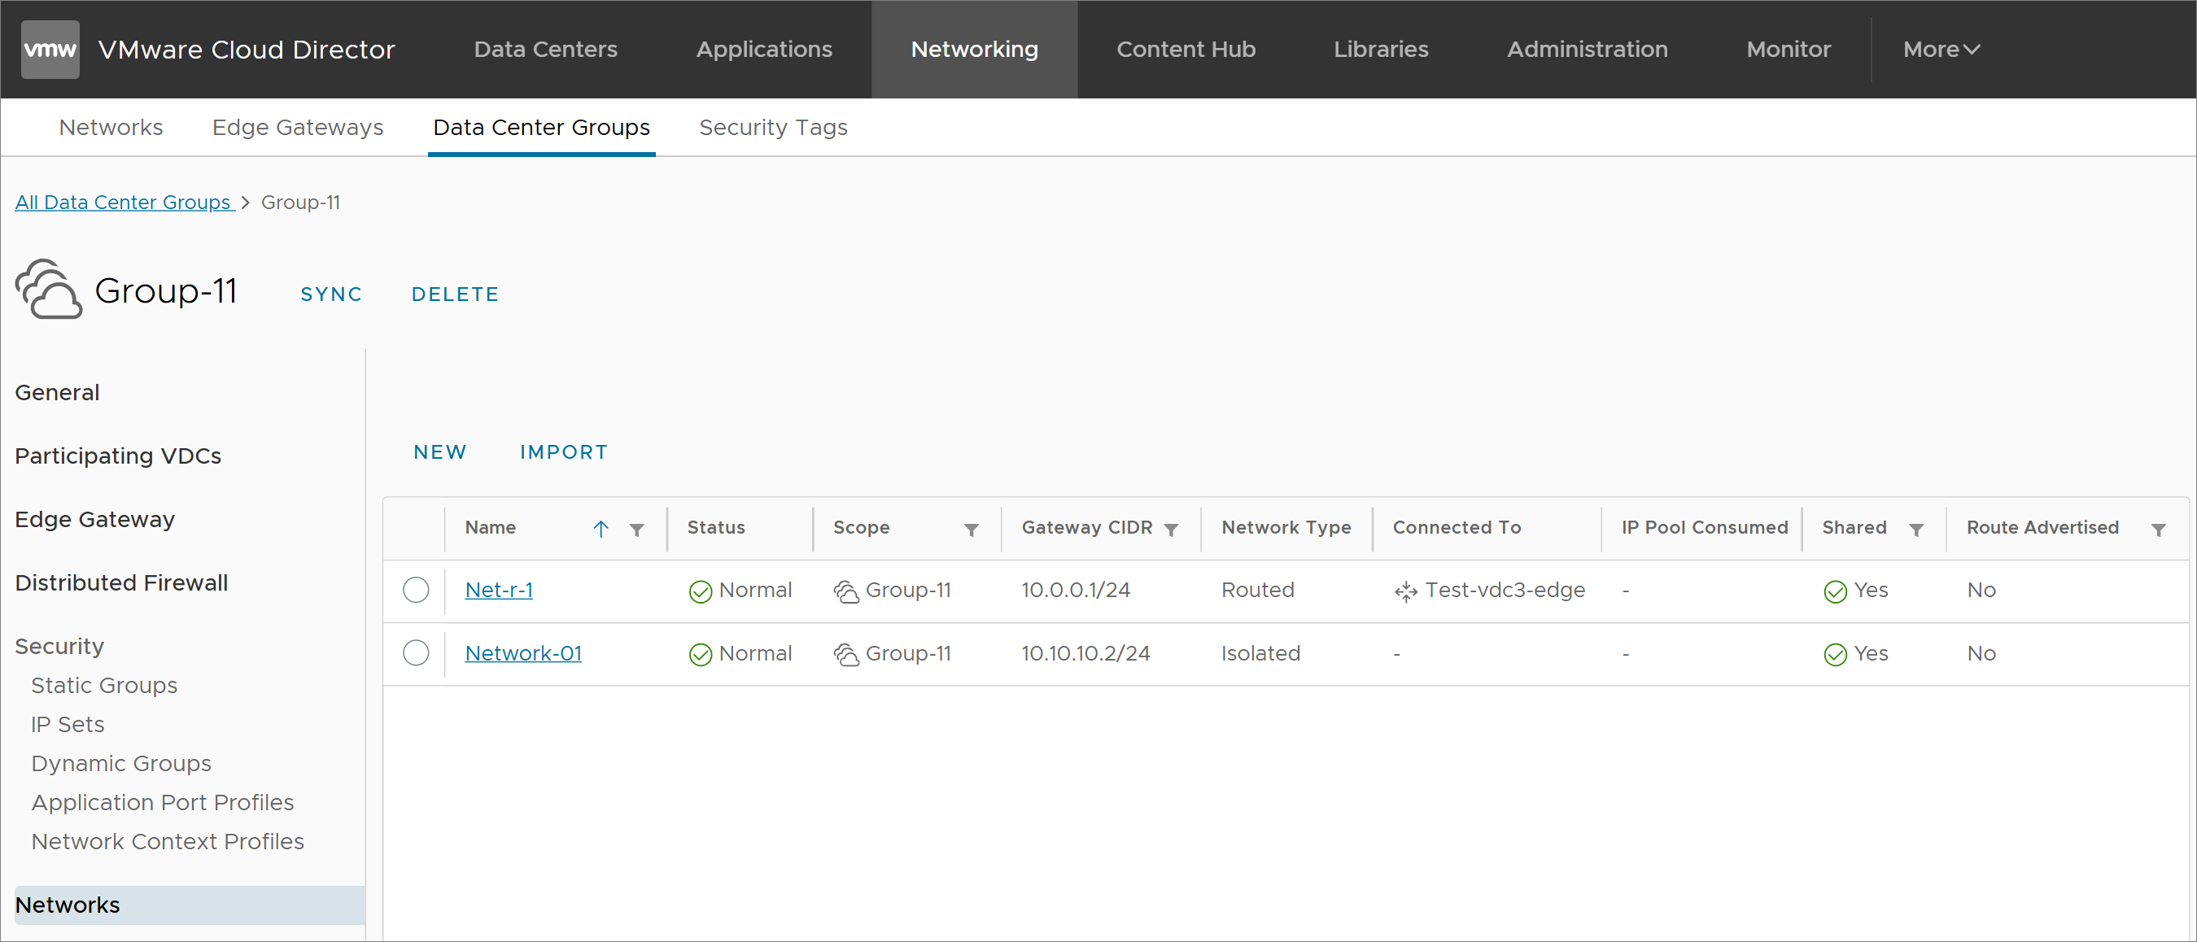Click the Isolated network type cell
This screenshot has width=2197, height=942.
click(x=1260, y=653)
